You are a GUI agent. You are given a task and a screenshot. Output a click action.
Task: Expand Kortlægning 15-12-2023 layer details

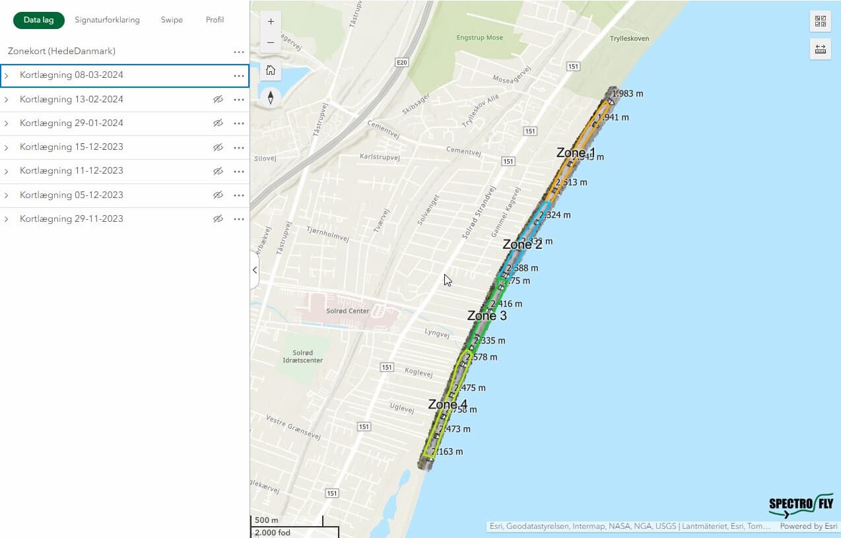(7, 147)
